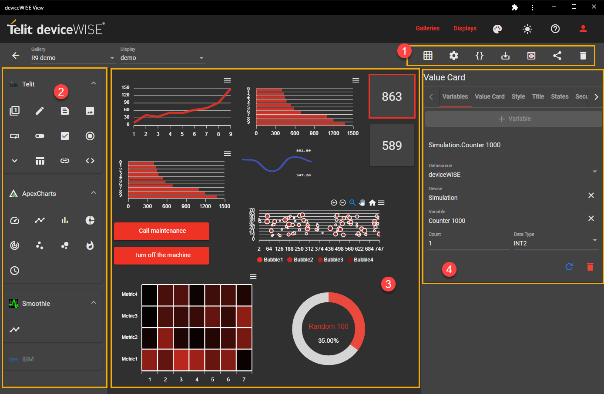The width and height of the screenshot is (604, 394).
Task: Select the image widget in Telit palette
Action: click(x=90, y=111)
